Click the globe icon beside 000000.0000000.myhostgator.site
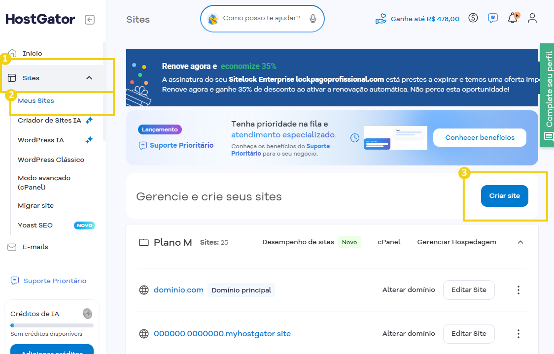Image resolution: width=554 pixels, height=354 pixels. (144, 334)
